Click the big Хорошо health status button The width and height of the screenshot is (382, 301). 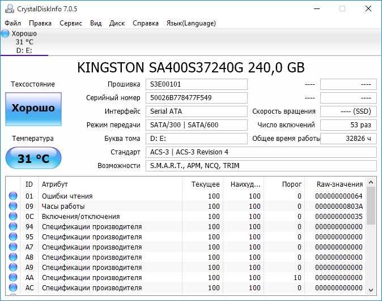33,109
